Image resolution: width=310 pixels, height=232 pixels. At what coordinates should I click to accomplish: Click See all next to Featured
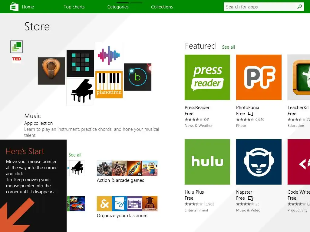(228, 47)
